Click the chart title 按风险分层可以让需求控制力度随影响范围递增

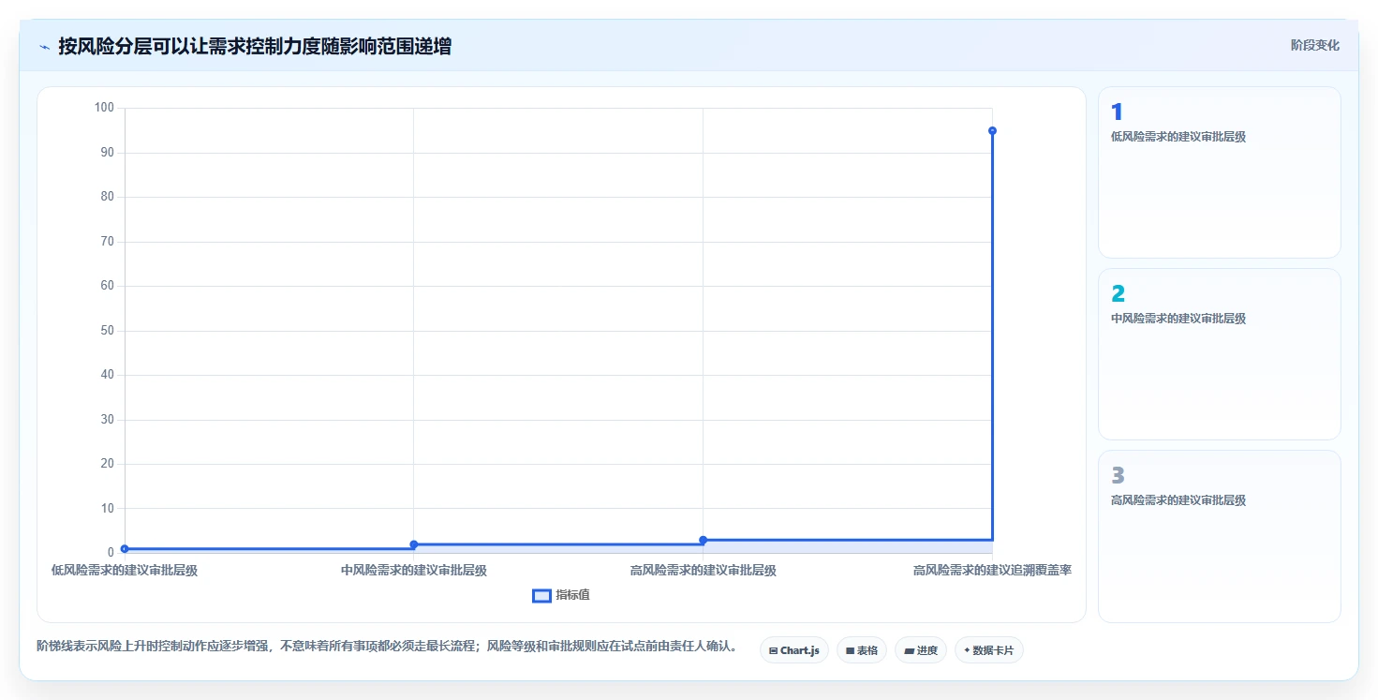255,46
